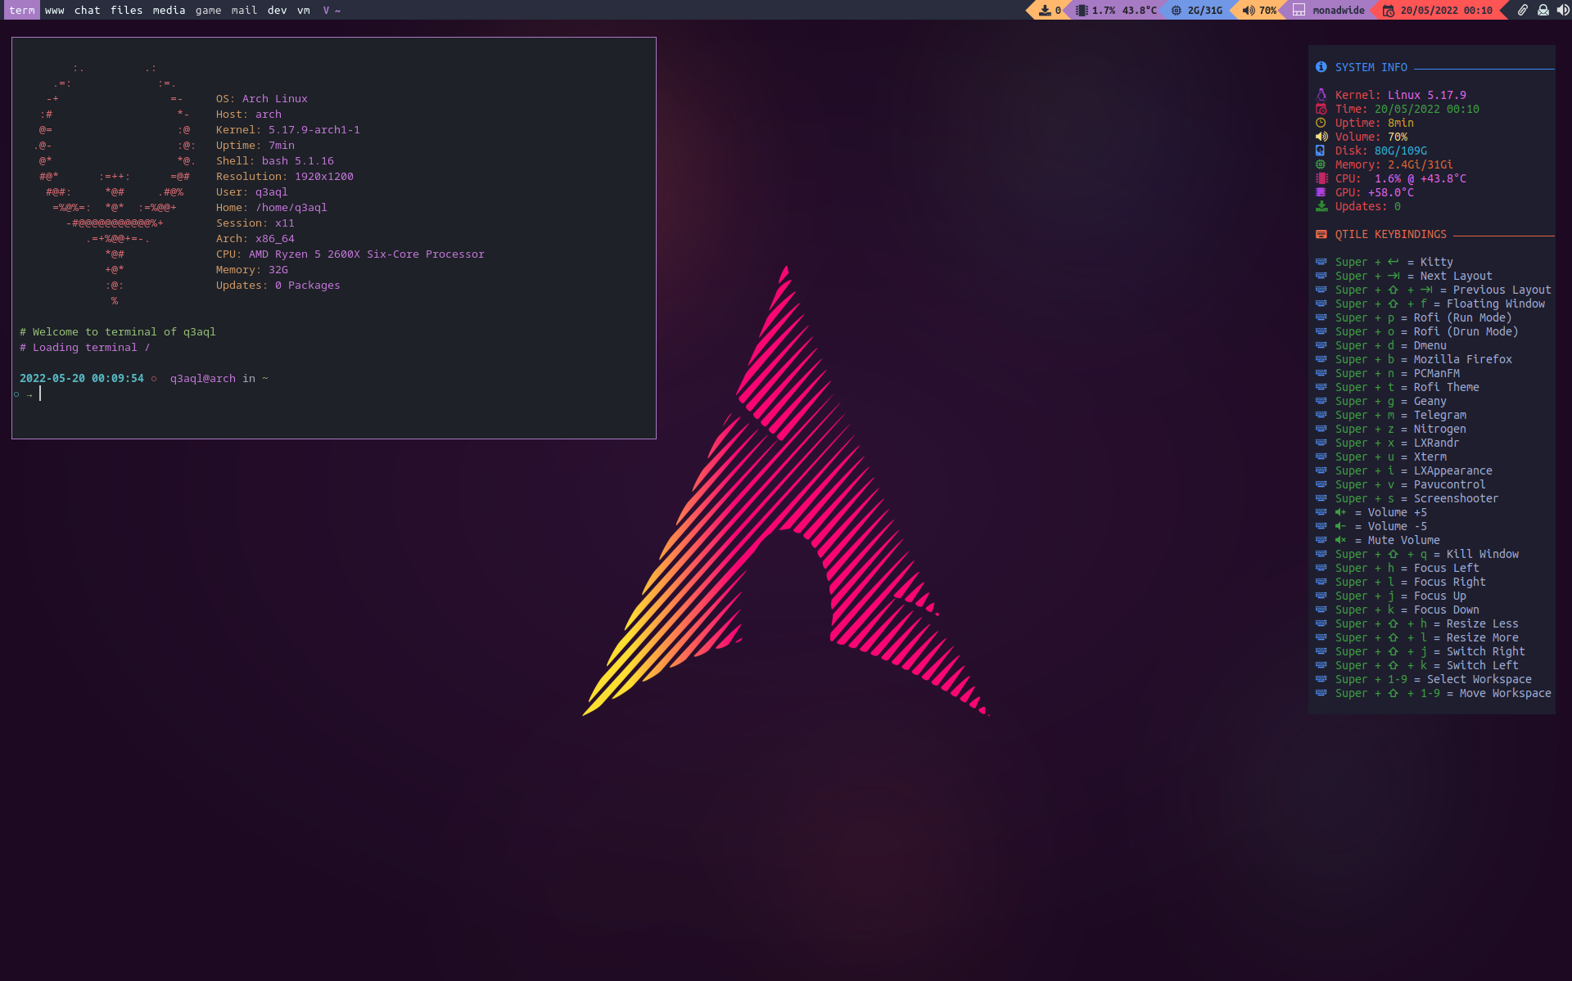Go to the files workspace
This screenshot has height=981, width=1572.
pos(126,10)
